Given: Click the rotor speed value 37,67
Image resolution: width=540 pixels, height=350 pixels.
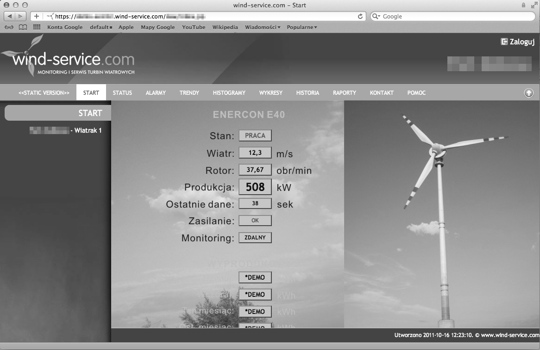Looking at the screenshot, I should [255, 170].
